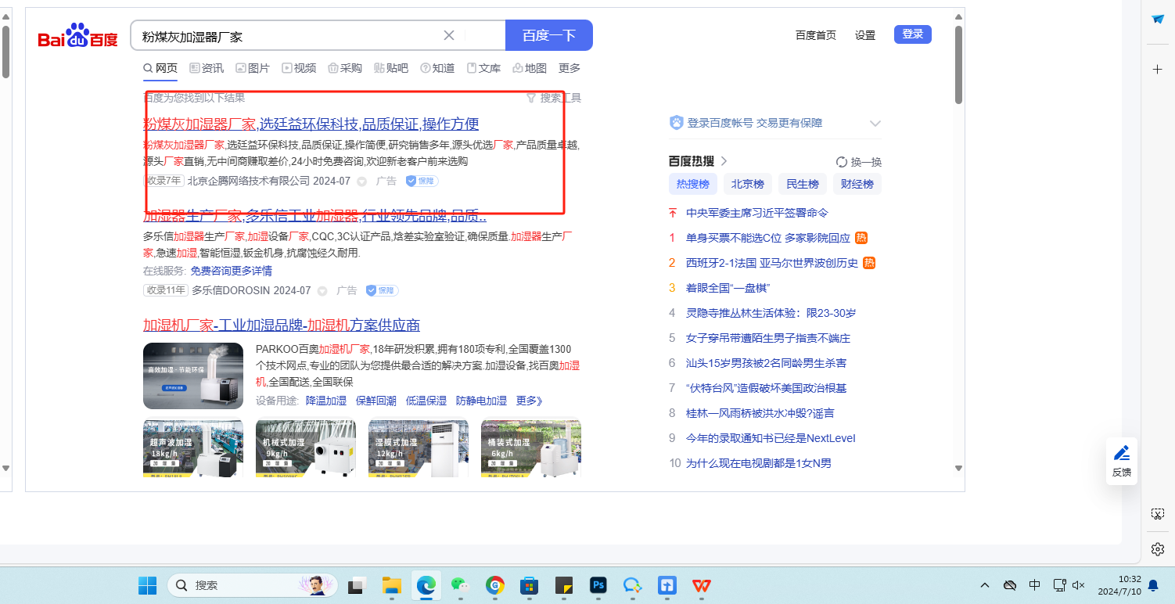Open the 设置 menu at top right
Image resolution: width=1175 pixels, height=604 pixels.
pos(865,35)
